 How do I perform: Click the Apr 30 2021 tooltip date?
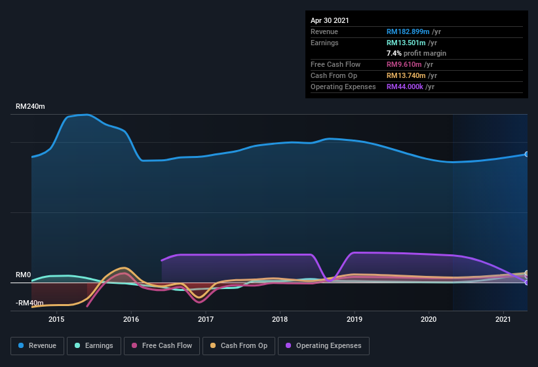330,20
